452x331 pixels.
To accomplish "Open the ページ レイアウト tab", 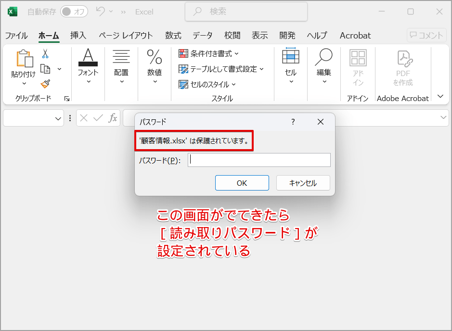I will (126, 36).
